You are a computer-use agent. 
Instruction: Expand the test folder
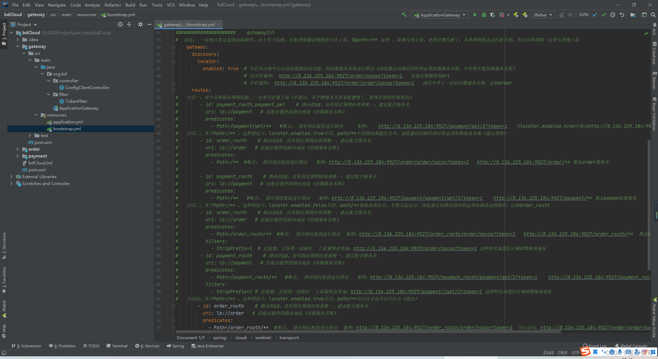click(x=30, y=135)
